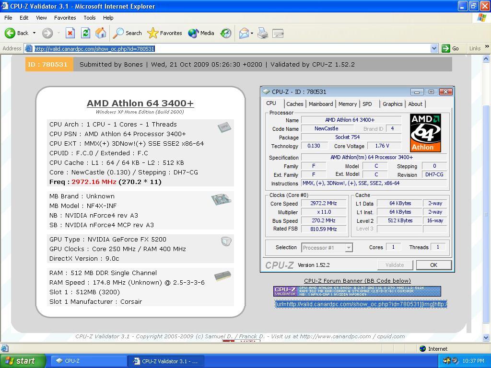Click the status bar page icon
Screen dimensions: 491x368
[x=5, y=348]
